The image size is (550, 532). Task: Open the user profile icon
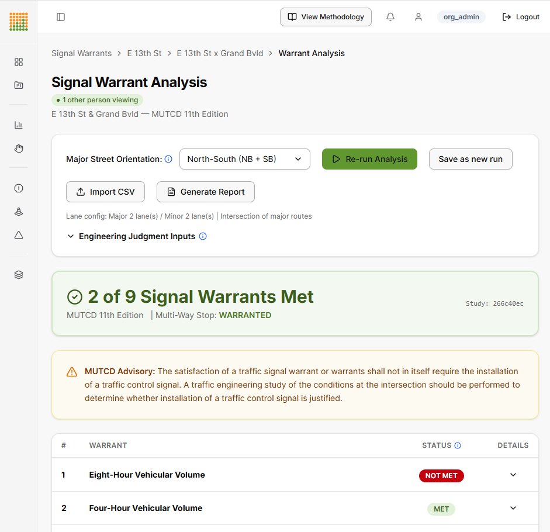click(x=418, y=17)
